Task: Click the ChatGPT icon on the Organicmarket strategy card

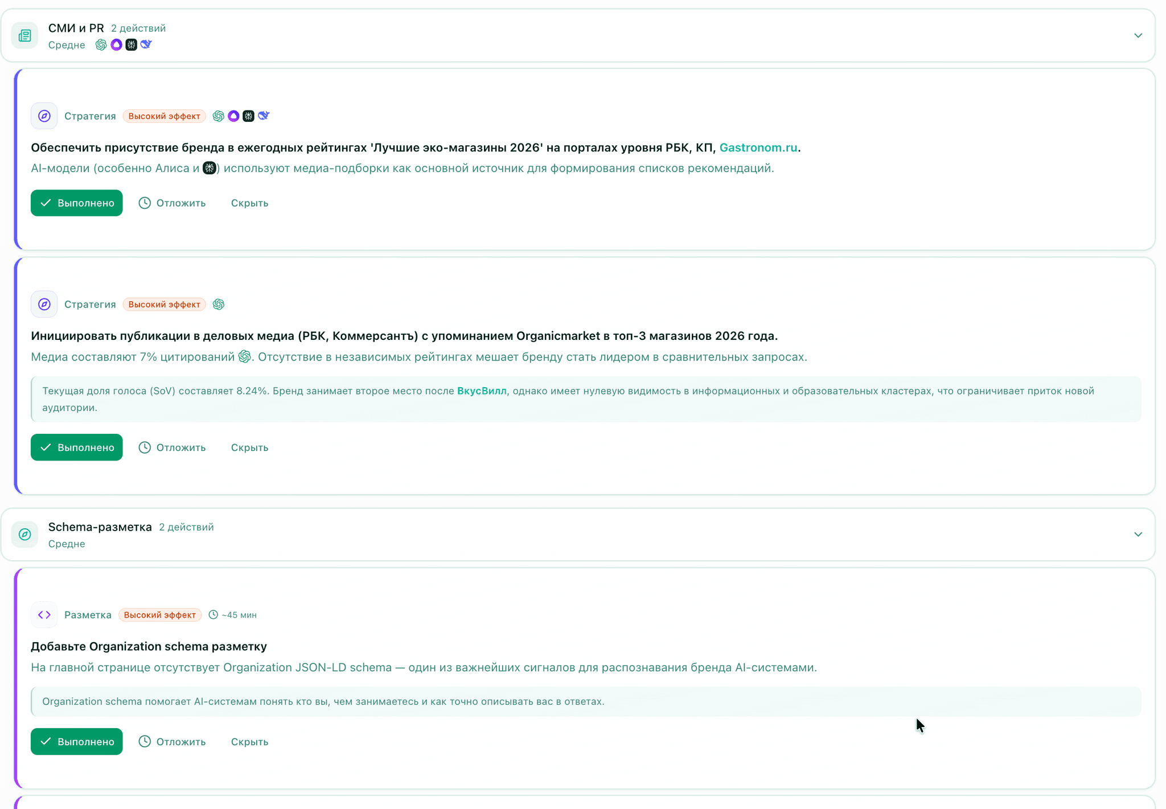Action: coord(219,304)
